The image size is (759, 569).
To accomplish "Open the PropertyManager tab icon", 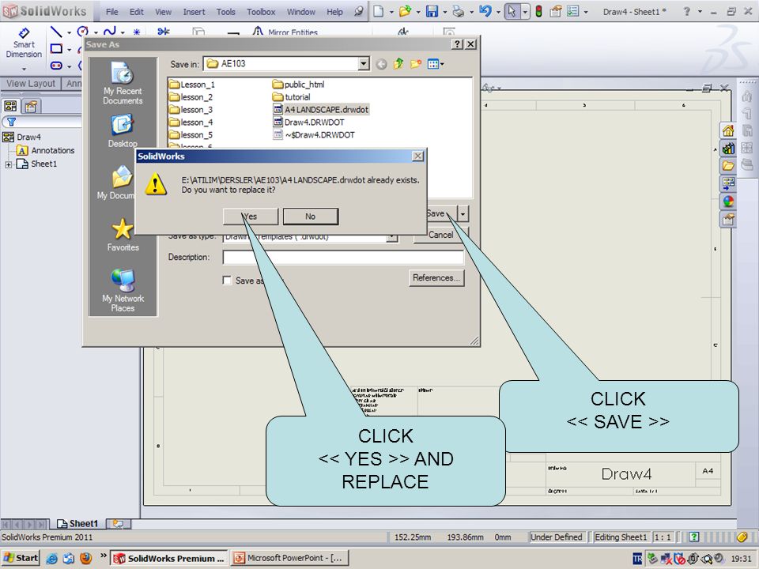I will (x=31, y=106).
